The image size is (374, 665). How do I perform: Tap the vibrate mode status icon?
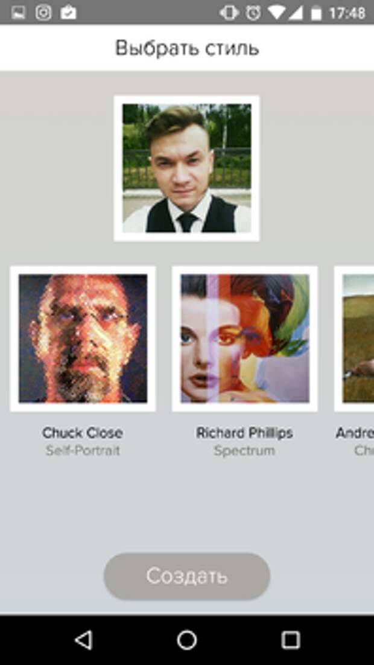(x=229, y=13)
